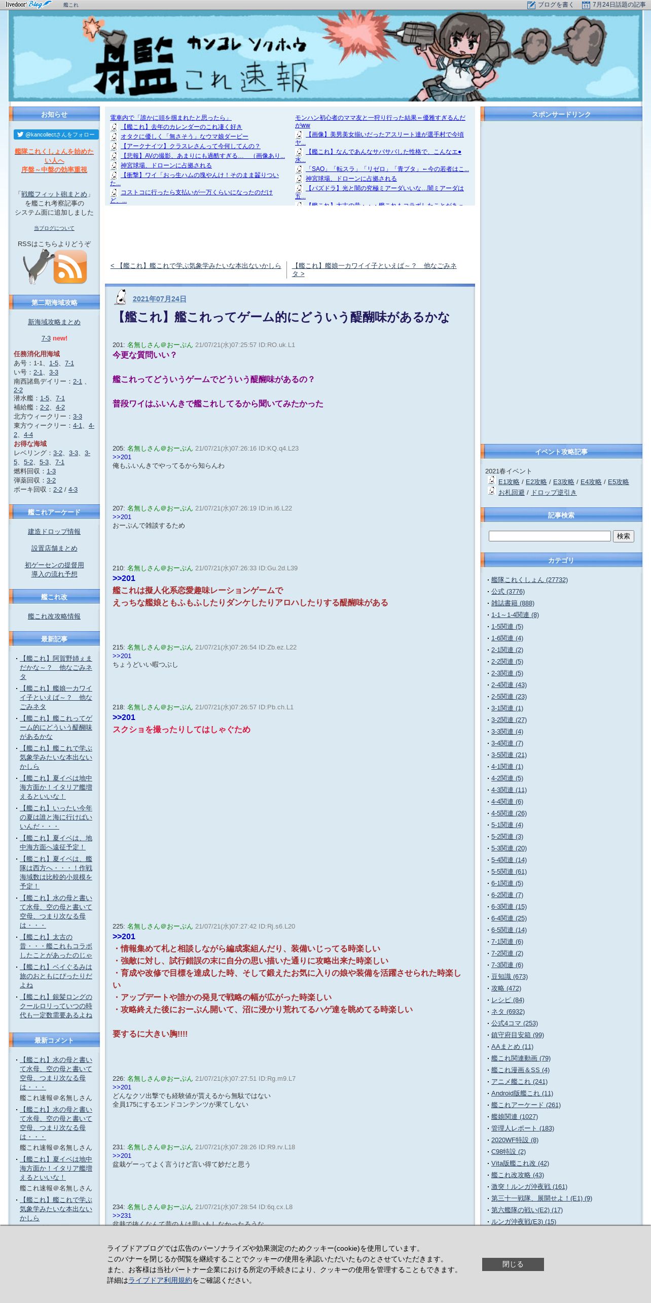Open category 公式 (3776)
The width and height of the screenshot is (651, 1303).
(x=508, y=592)
